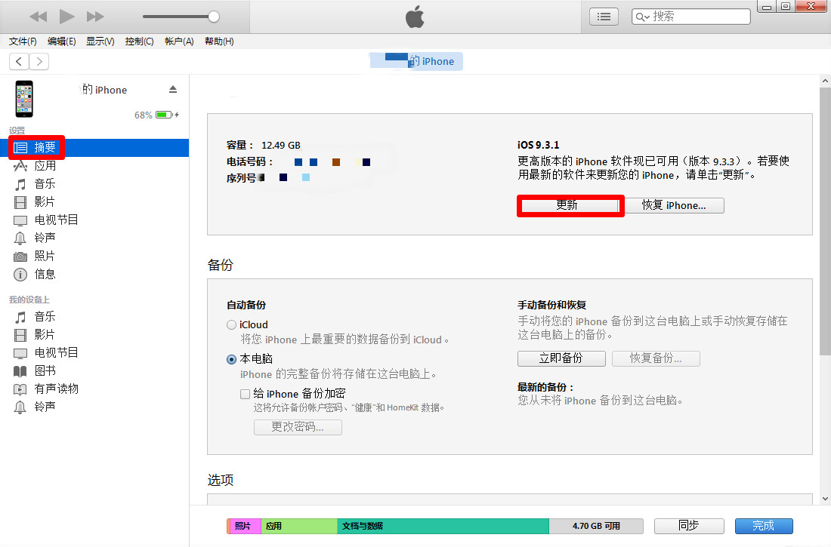The width and height of the screenshot is (831, 547).
Task: Click the play button
Action: 66,17
